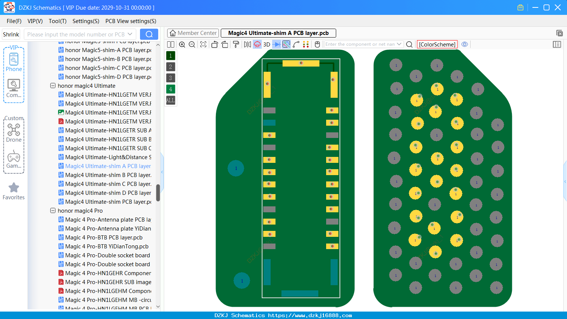Open the toolbox icon in the title bar
Image resolution: width=567 pixels, height=319 pixels.
(x=520, y=7)
